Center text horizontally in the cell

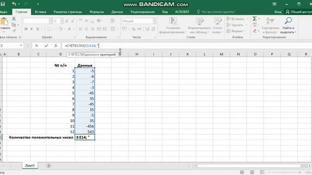point(86,29)
